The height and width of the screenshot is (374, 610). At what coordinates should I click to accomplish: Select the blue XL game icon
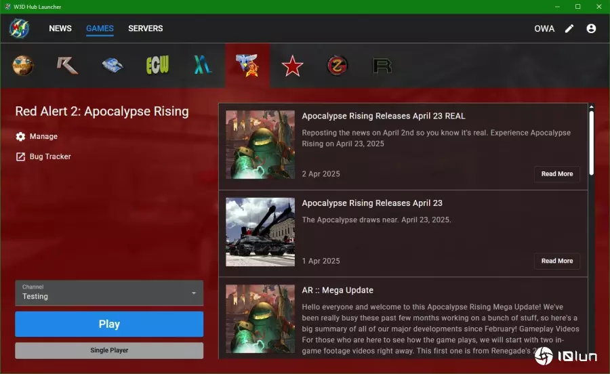(x=202, y=65)
